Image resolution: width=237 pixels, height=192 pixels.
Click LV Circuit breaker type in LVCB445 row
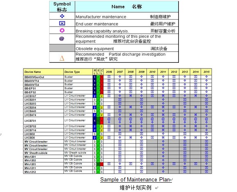click(78, 111)
